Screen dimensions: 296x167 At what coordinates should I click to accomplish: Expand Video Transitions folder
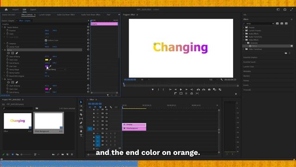point(244,49)
